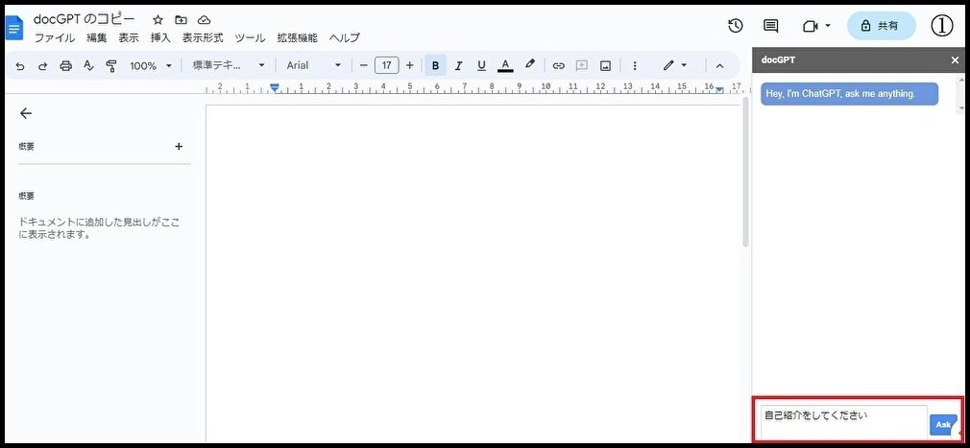This screenshot has width=970, height=448.
Task: Click the font size field showing 17
Action: tap(387, 65)
